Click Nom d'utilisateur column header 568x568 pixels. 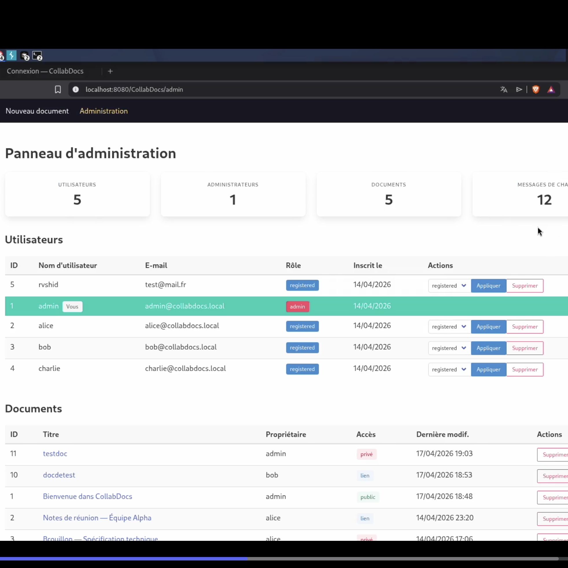pos(68,265)
